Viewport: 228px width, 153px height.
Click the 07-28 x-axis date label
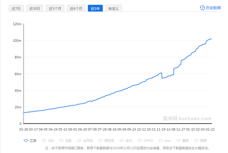tap(102, 129)
